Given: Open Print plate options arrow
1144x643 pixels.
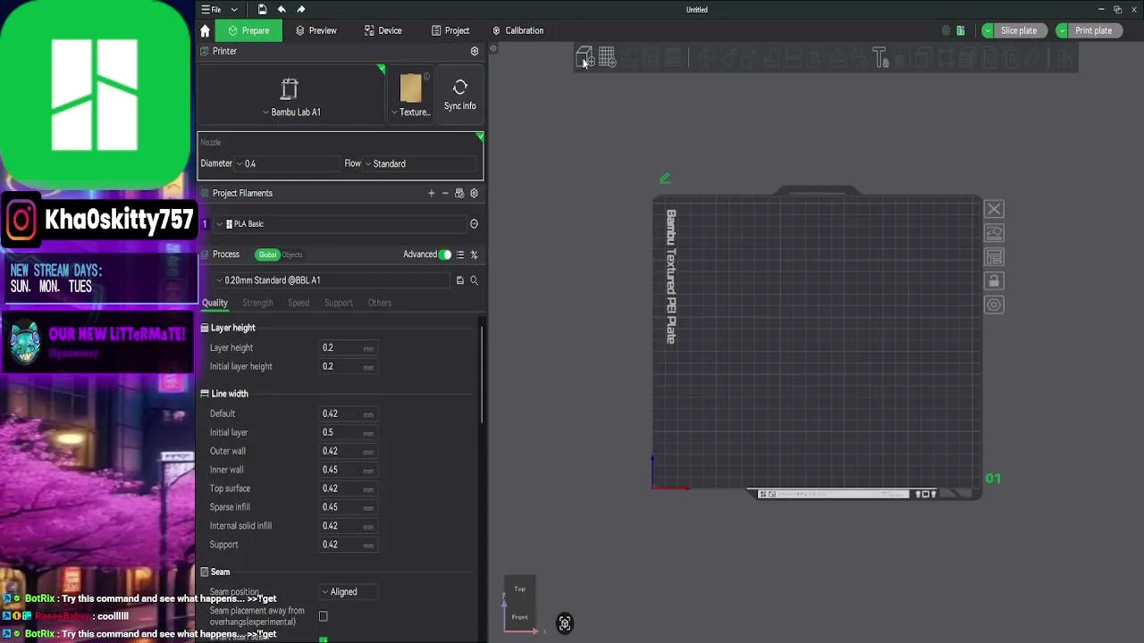Looking at the screenshot, I should click(1062, 30).
